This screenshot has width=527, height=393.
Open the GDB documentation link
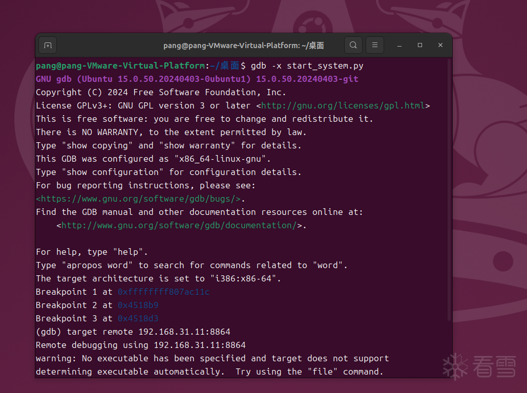[x=179, y=225]
